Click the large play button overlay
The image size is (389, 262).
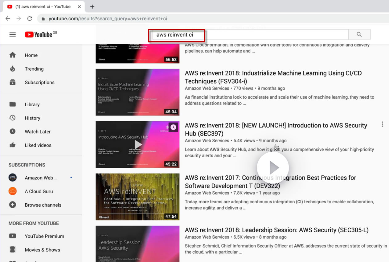coord(273,168)
